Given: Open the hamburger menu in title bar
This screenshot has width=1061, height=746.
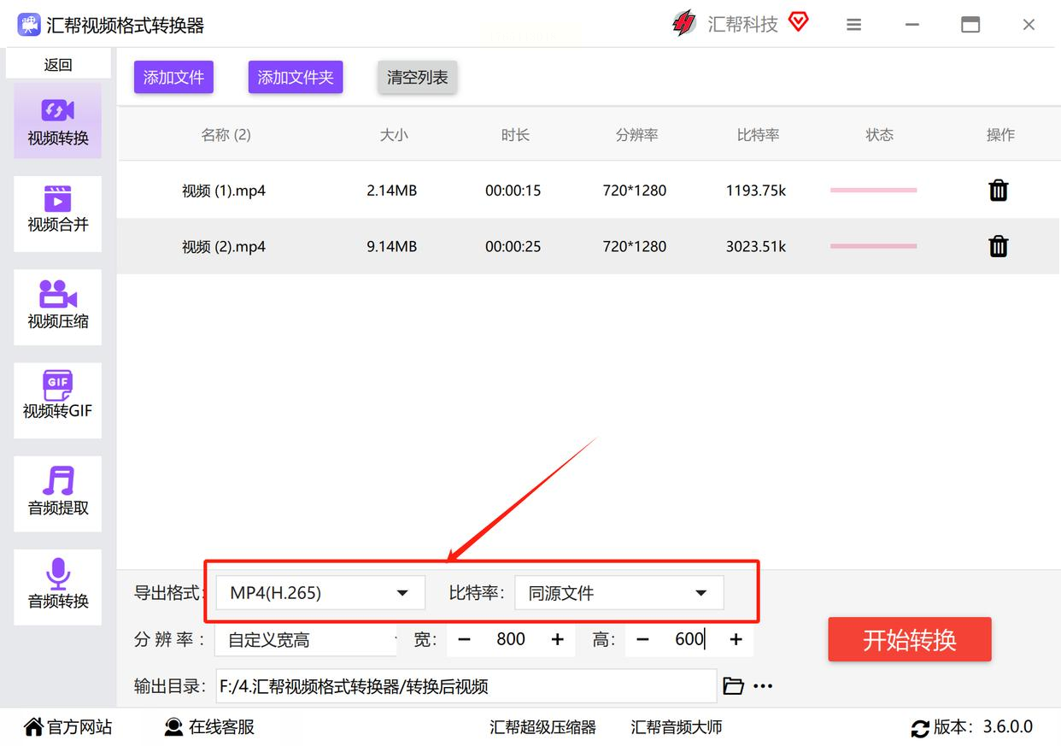Looking at the screenshot, I should point(853,25).
